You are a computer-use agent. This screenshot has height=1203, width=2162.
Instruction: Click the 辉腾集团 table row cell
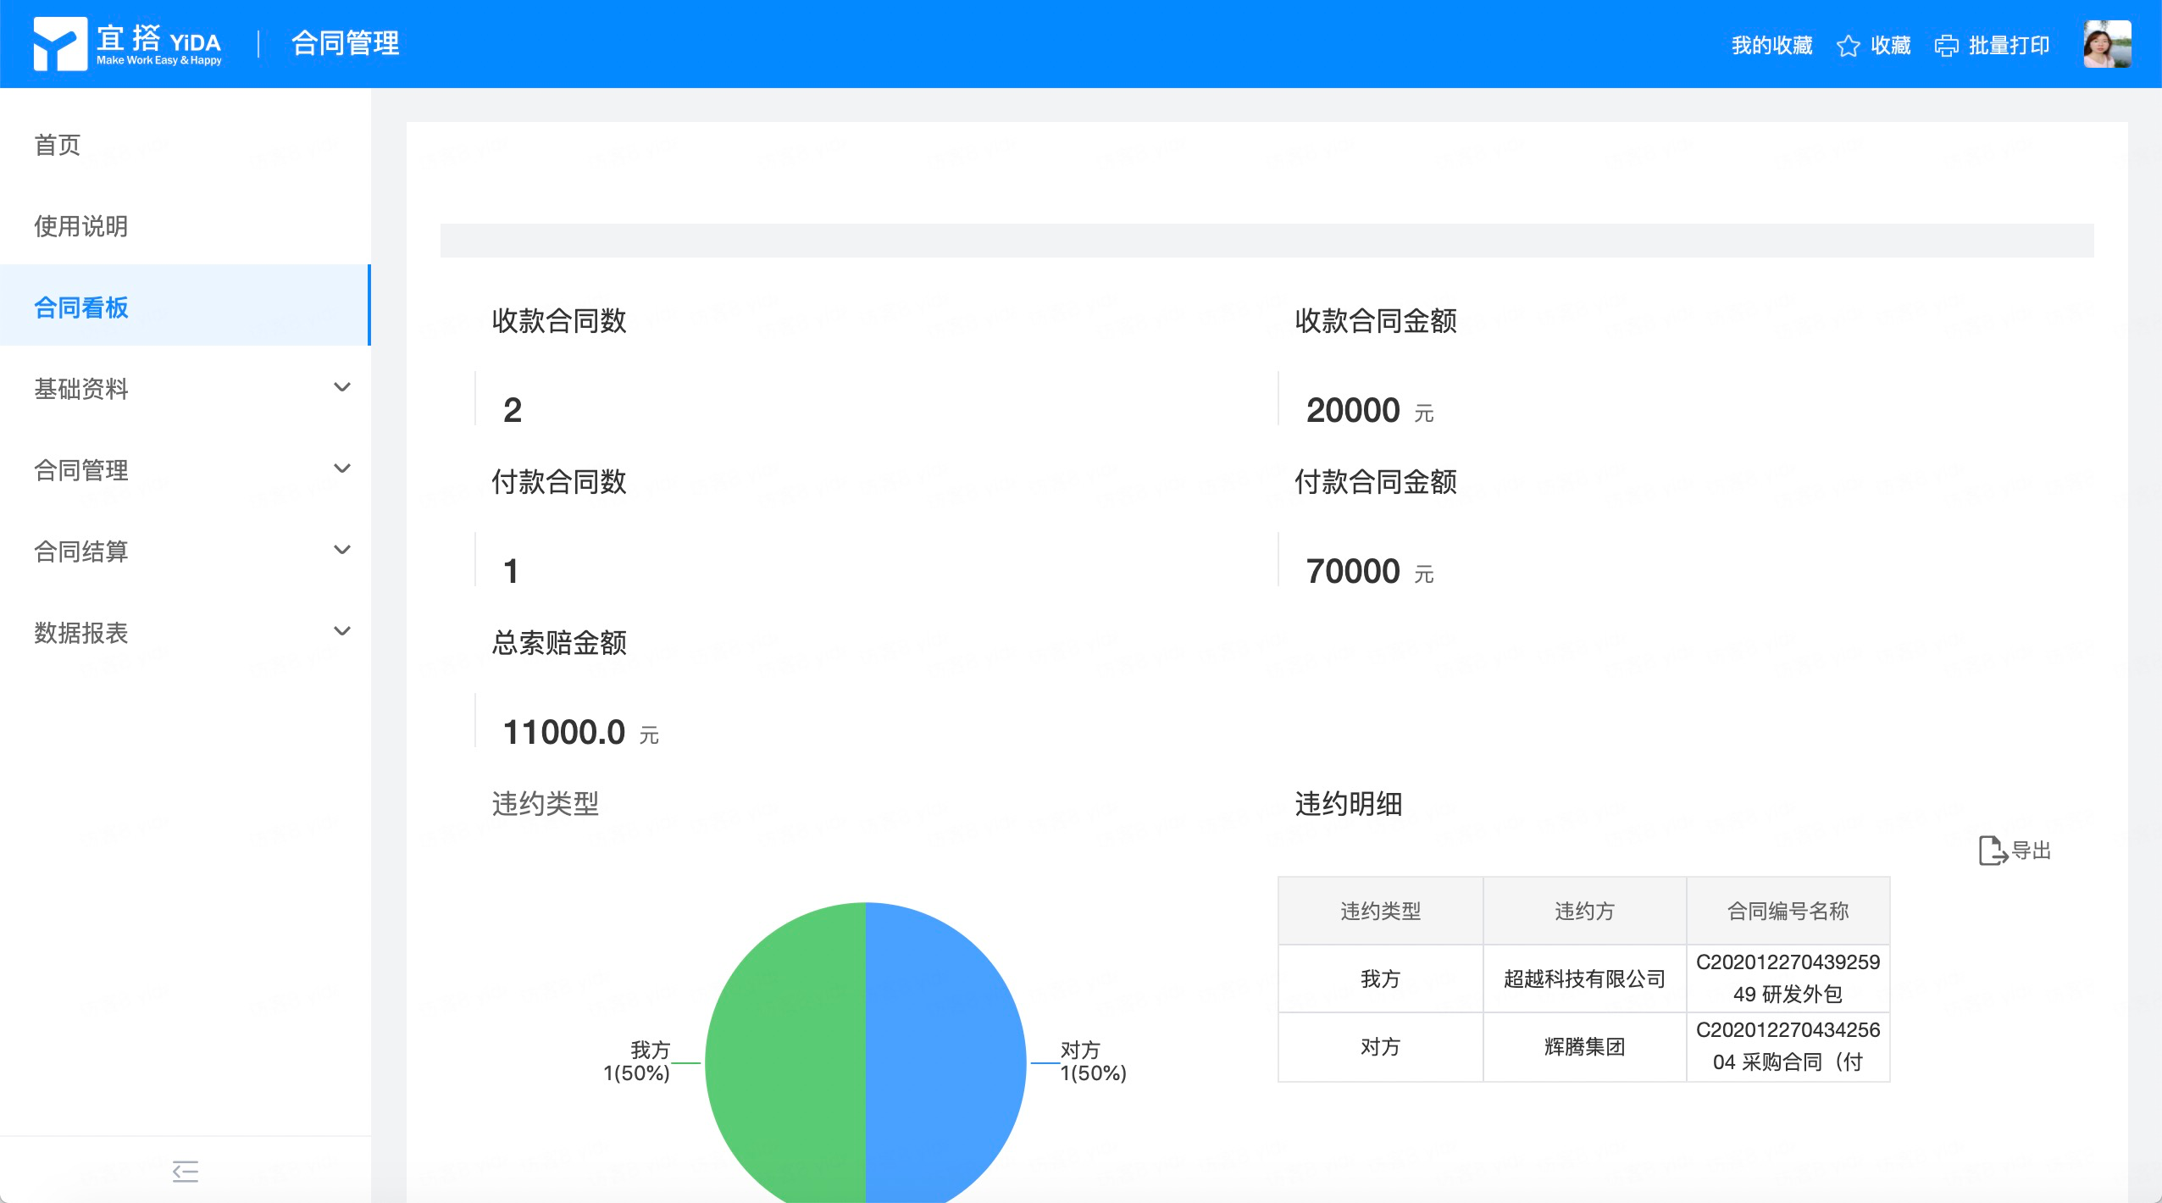1584,1047
